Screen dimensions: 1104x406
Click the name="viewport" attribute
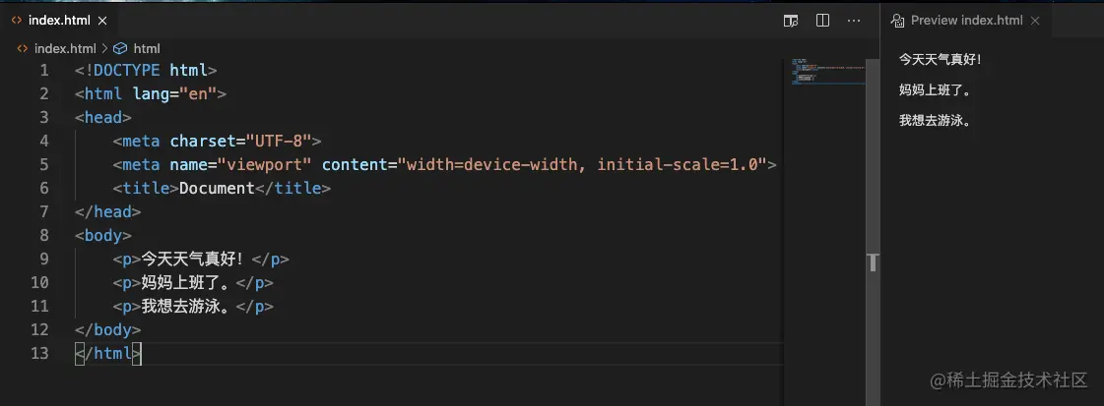(241, 164)
